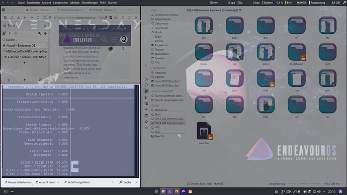Expand system tray hidden icons arrow
Viewport: 347px width, 195px height.
[324, 191]
